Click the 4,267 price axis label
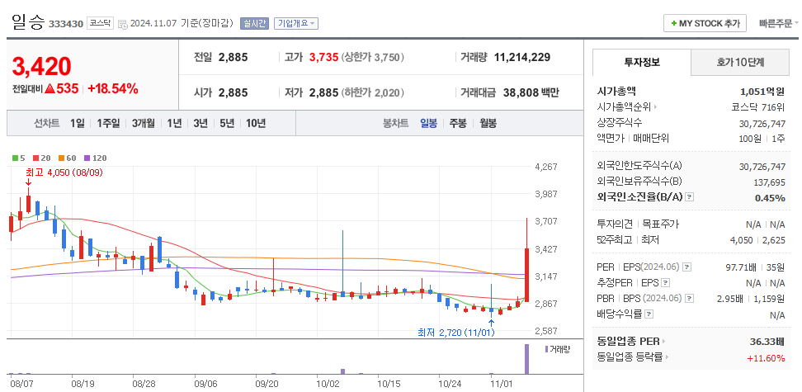This screenshot has height=392, width=802. coord(545,167)
